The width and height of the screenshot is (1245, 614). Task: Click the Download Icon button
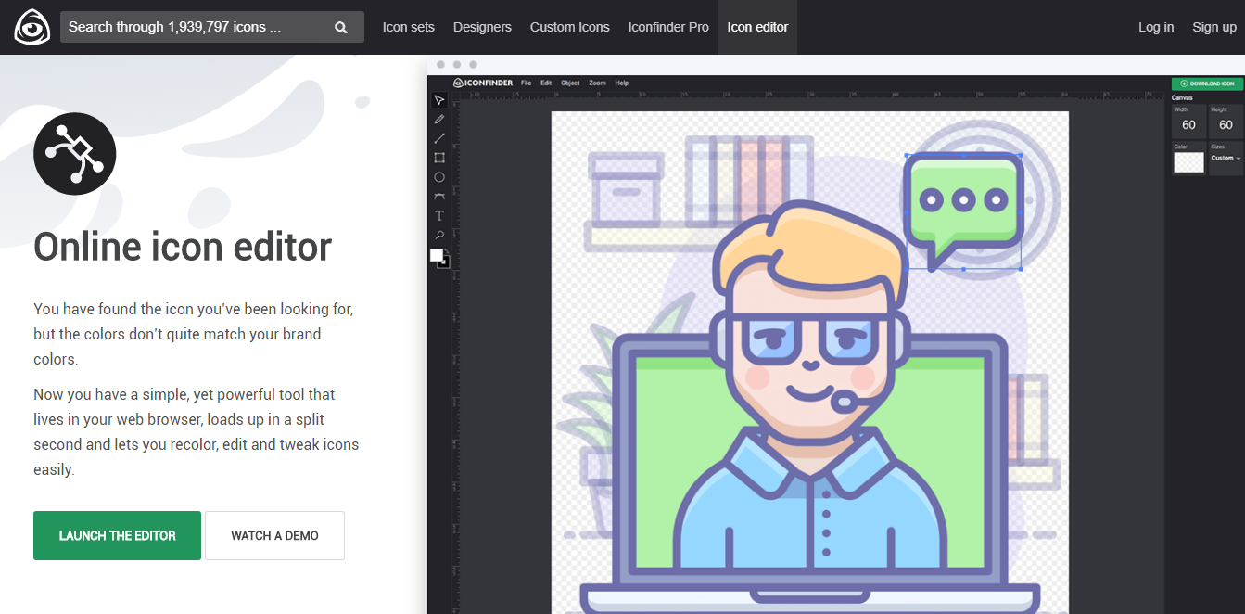pyautogui.click(x=1207, y=83)
